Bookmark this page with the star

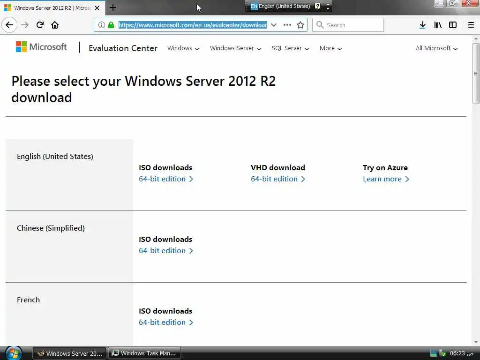click(300, 25)
